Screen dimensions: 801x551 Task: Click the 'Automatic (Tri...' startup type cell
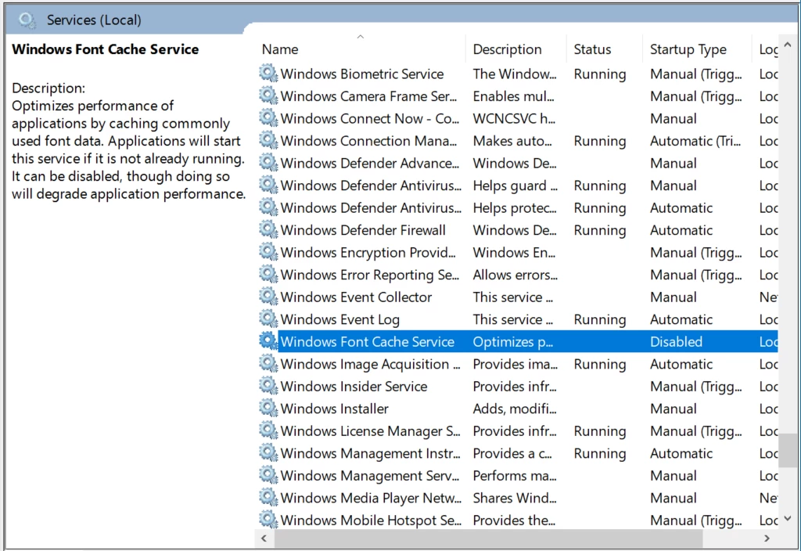695,141
